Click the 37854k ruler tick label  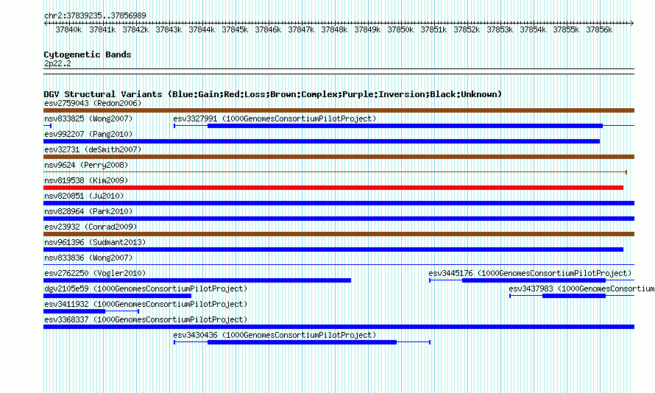[533, 29]
